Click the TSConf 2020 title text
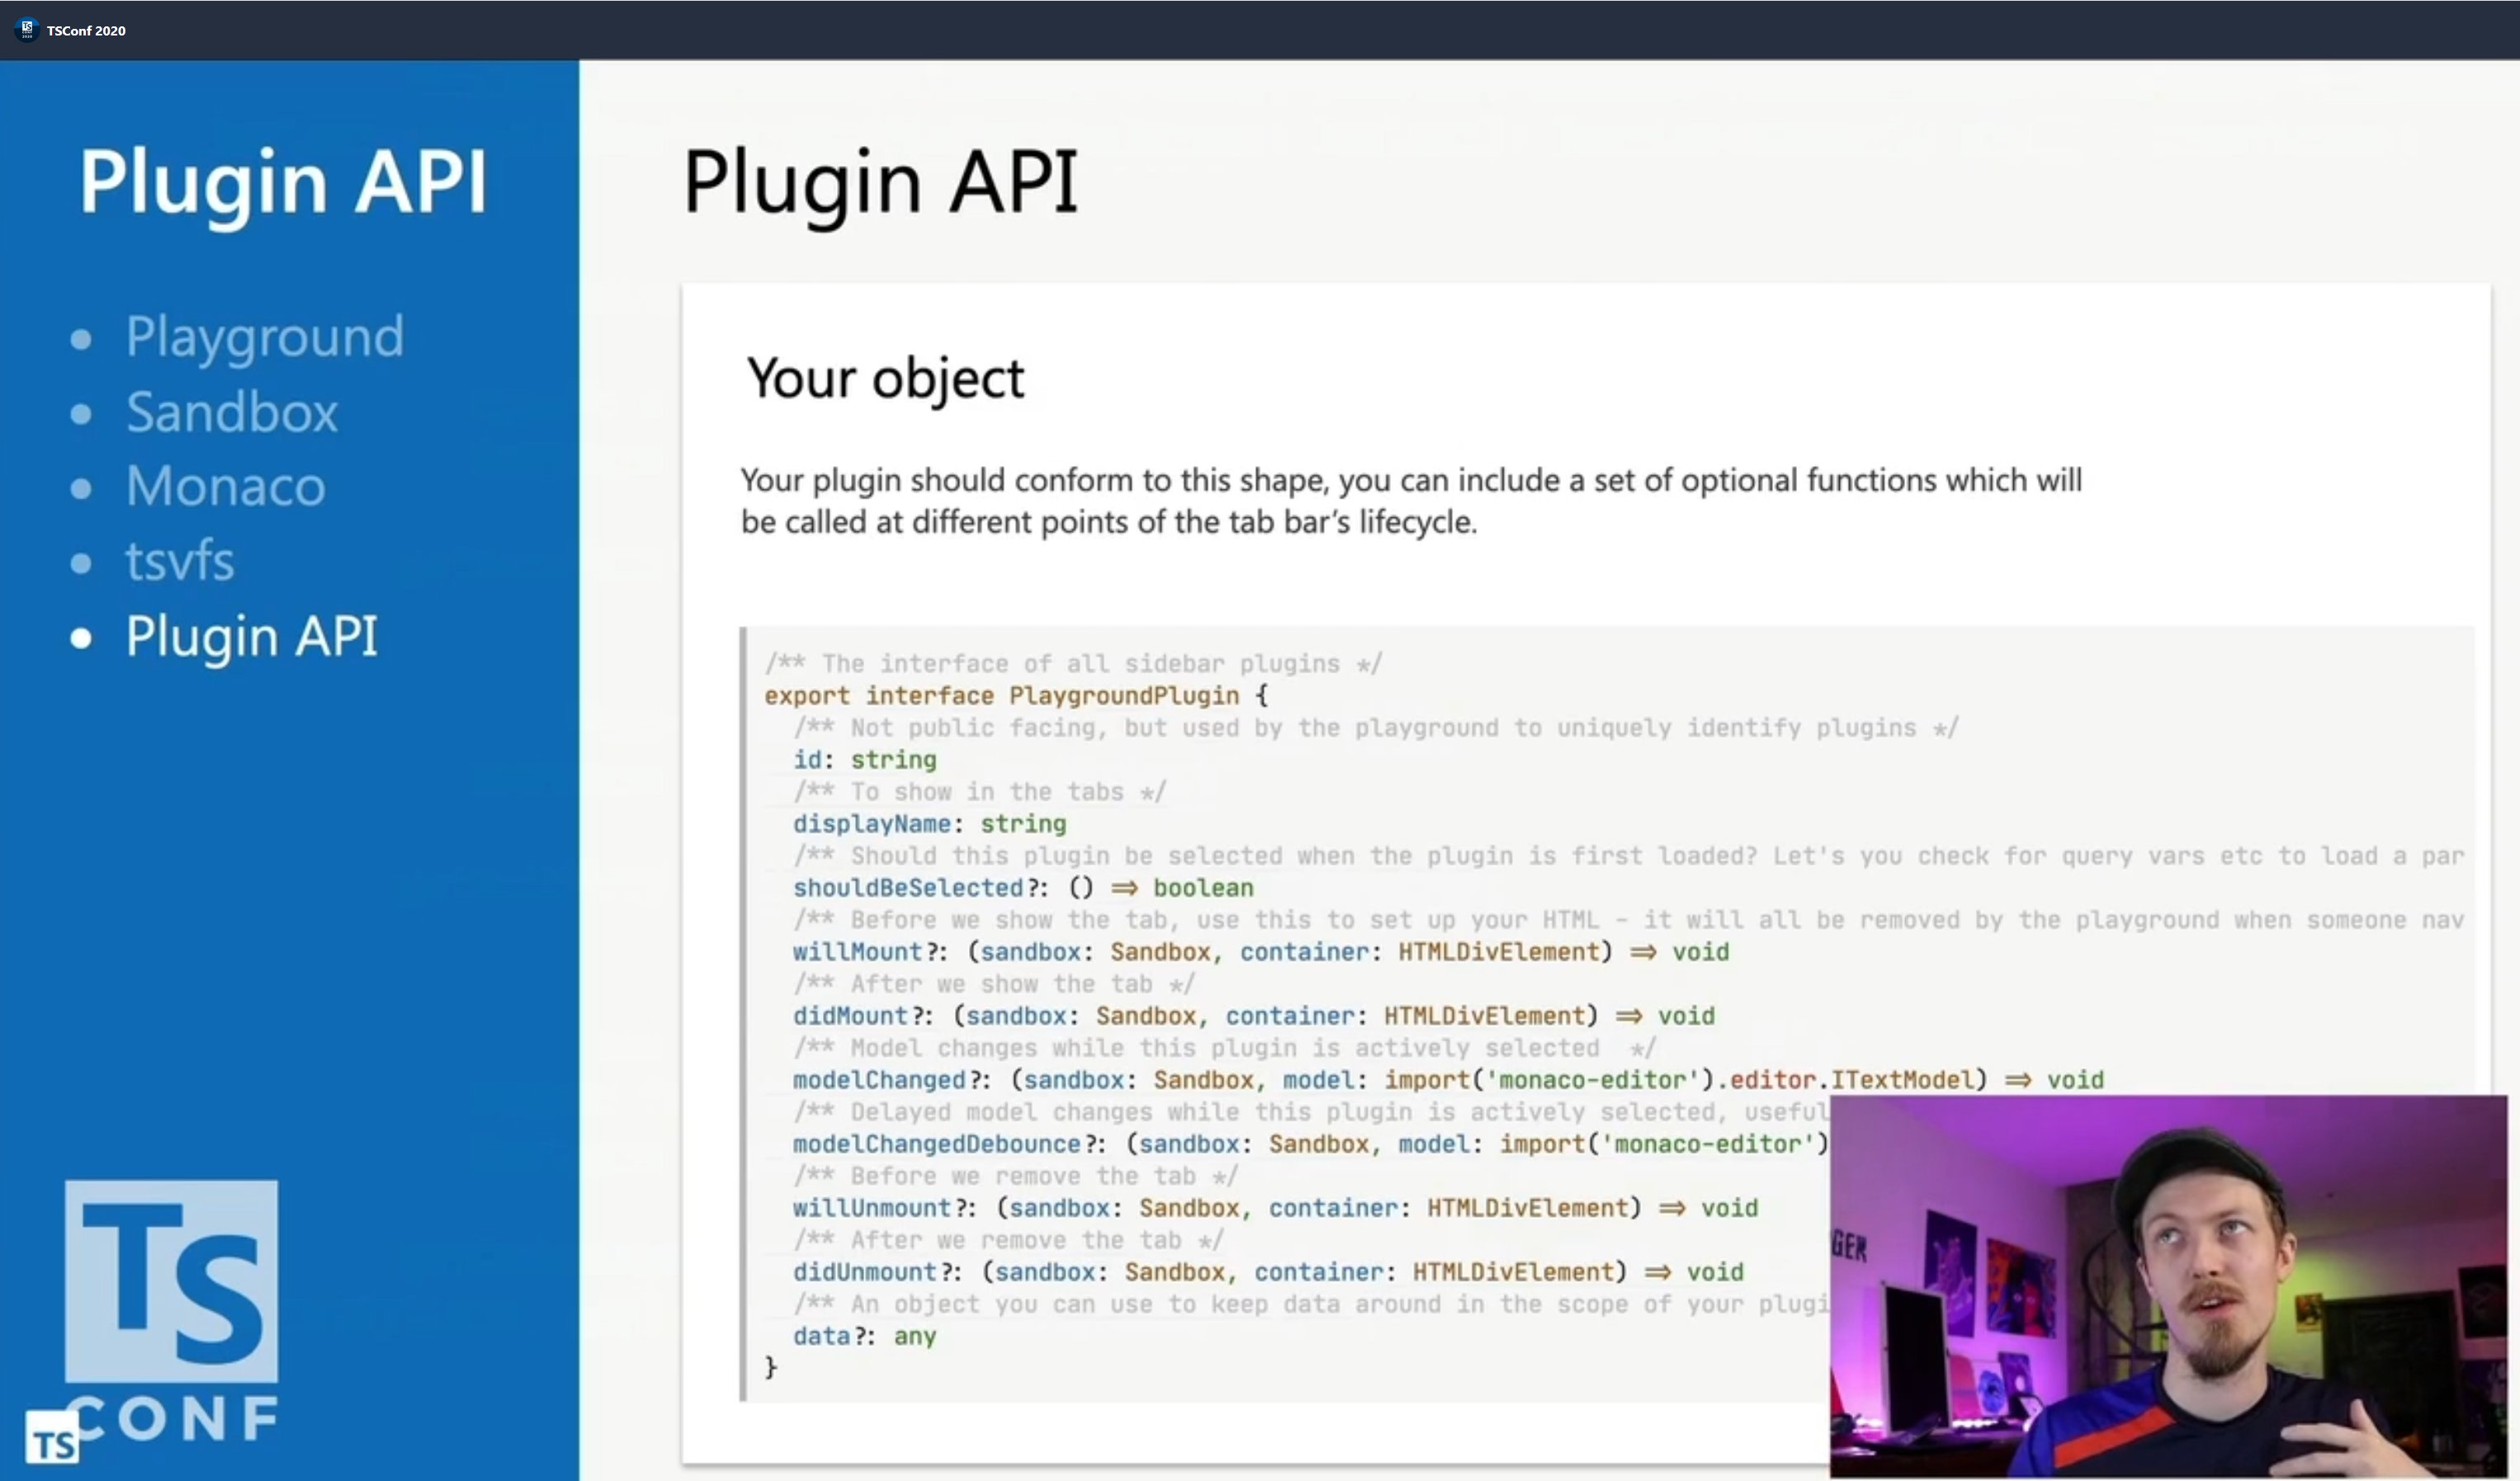The width and height of the screenshot is (2520, 1481). 86,31
